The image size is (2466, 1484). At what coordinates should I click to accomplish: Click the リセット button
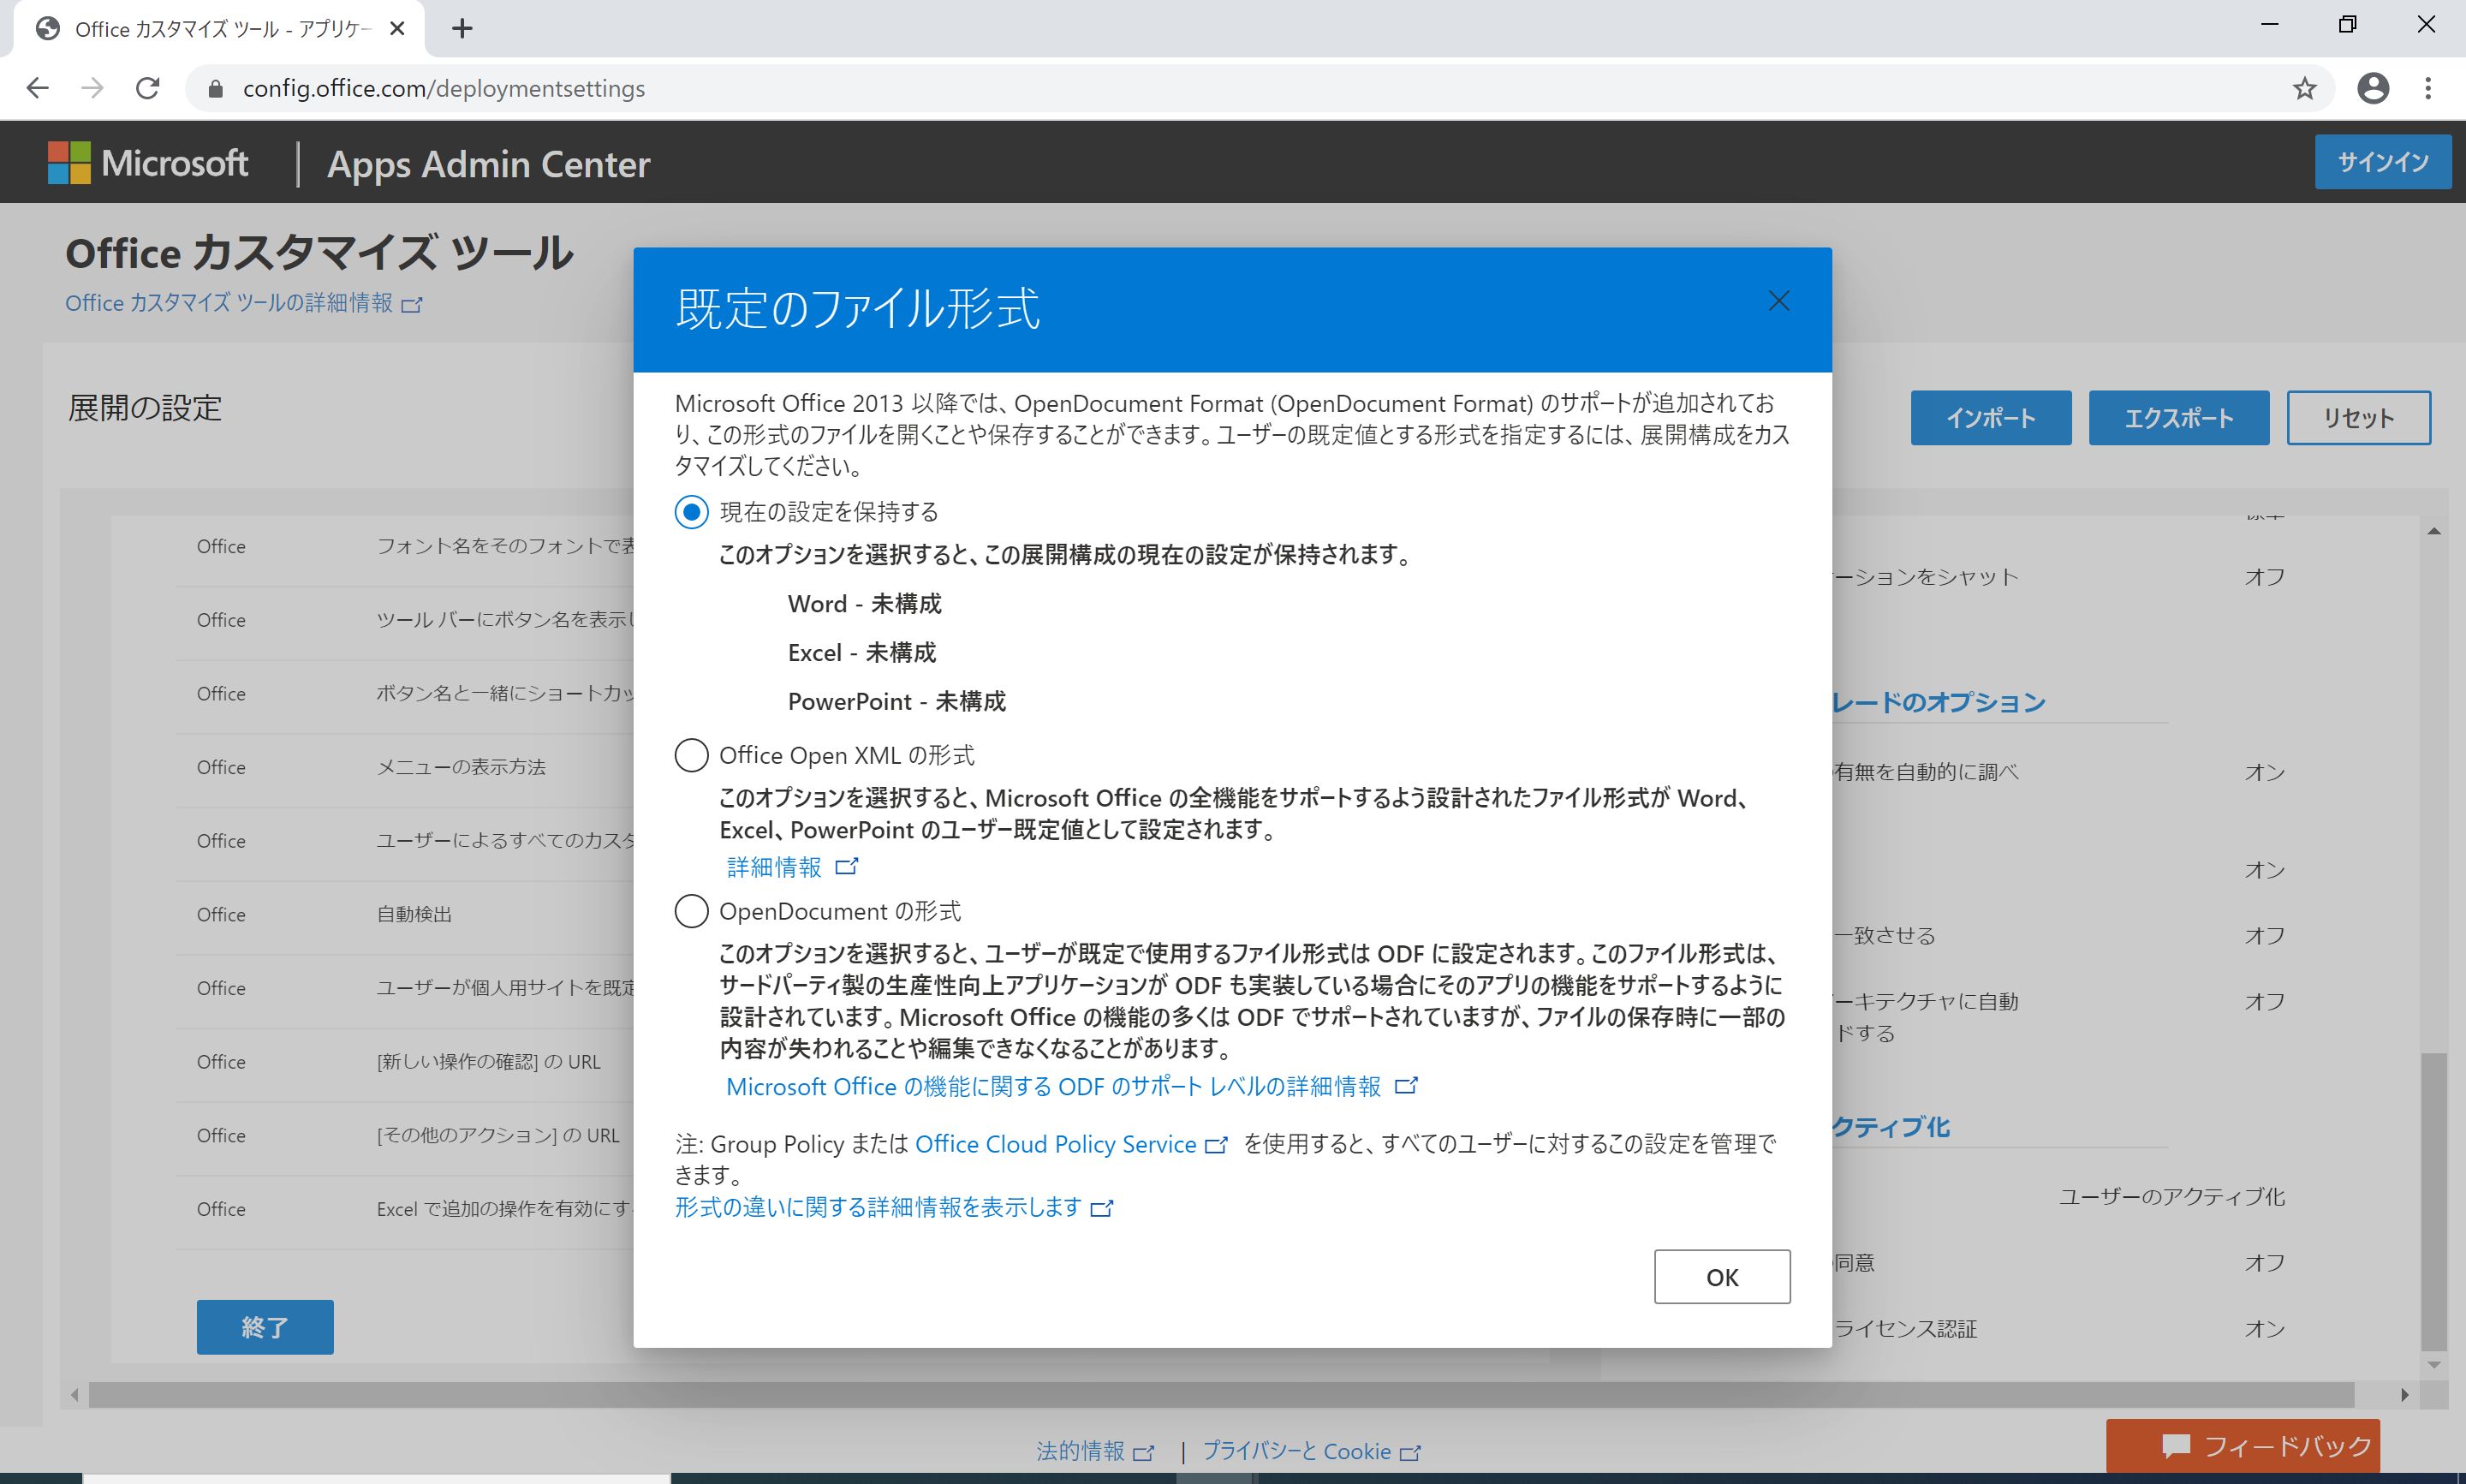click(x=2358, y=418)
